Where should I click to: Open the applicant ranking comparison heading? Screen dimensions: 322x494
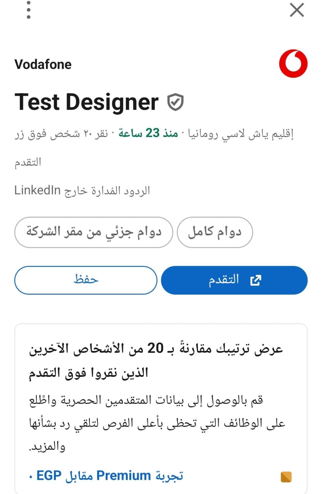[x=156, y=360]
